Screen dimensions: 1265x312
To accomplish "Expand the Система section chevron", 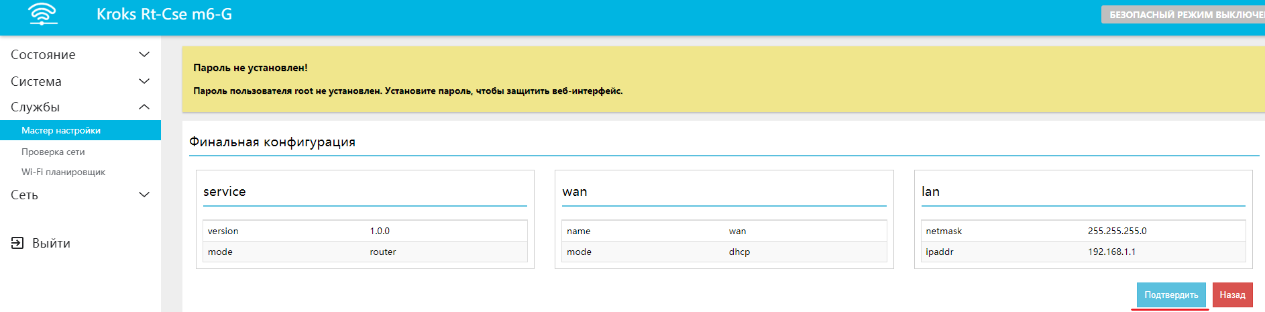I will 144,81.
